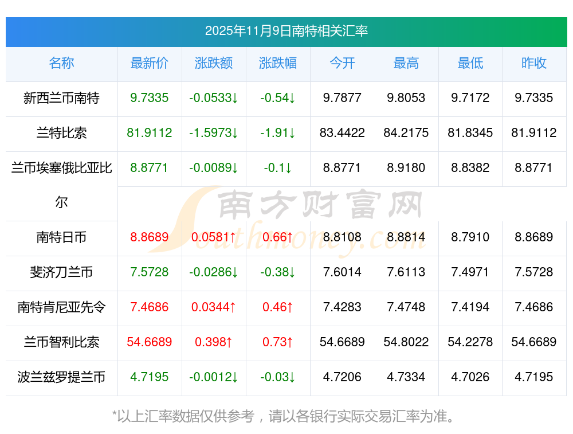573x434 pixels.
Task: Click the exchange rate disclaimer footnote text
Action: click(x=286, y=416)
